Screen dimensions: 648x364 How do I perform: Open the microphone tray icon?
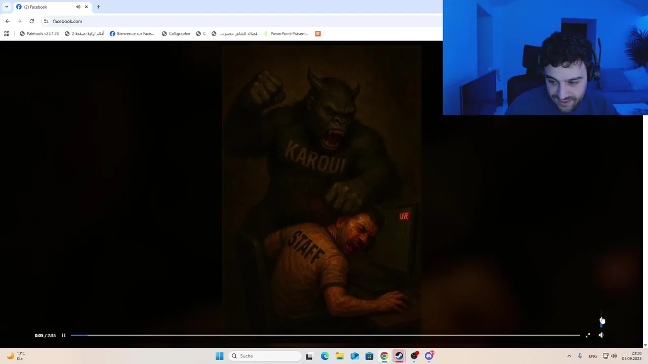coord(580,356)
